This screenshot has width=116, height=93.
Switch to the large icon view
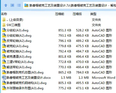[x=12, y=5]
